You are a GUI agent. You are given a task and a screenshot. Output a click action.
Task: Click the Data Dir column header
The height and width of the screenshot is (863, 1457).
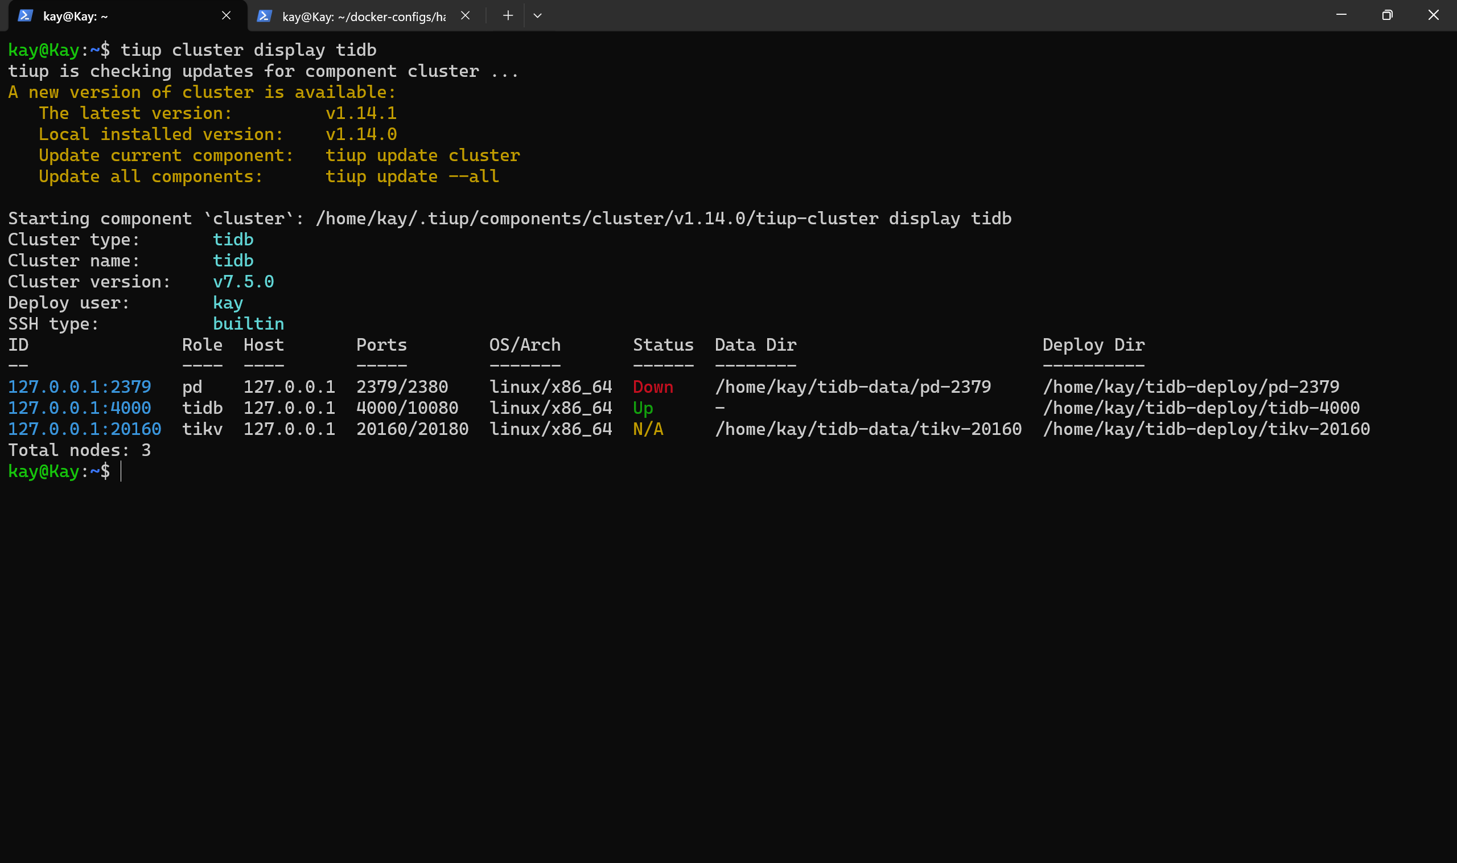point(756,345)
